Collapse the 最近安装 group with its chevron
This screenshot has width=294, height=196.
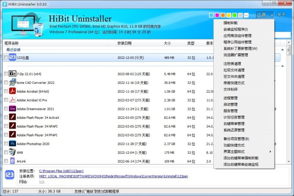pyautogui.click(x=282, y=50)
